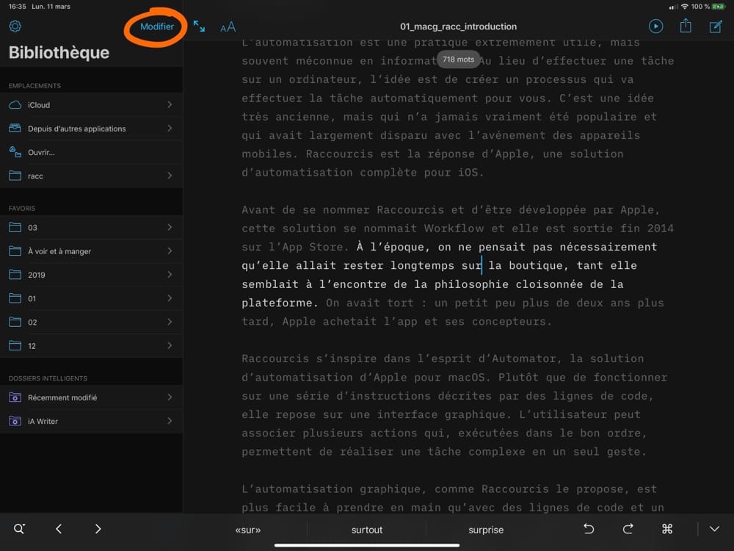734x551 pixels.
Task: Expand Depuis d'autres applications chevron
Action: 170,128
